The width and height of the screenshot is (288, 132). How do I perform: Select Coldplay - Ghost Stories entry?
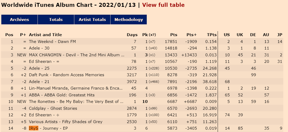coord(53,108)
